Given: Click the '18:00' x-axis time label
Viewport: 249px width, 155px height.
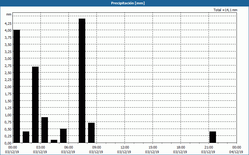Looking at the screenshot, I should click(181, 148).
